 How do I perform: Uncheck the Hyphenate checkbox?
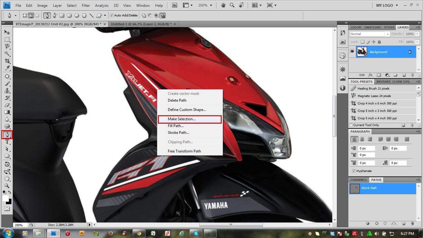point(354,171)
